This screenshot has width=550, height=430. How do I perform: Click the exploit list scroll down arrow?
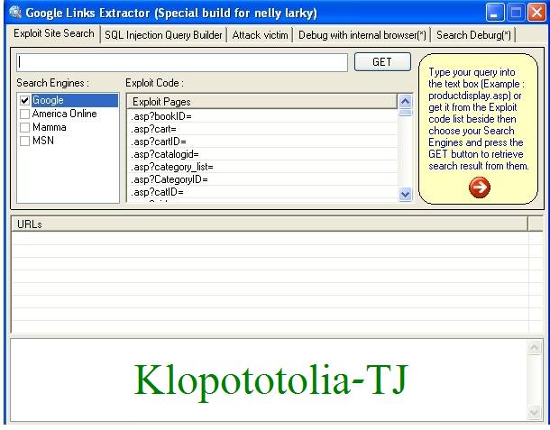(x=405, y=194)
